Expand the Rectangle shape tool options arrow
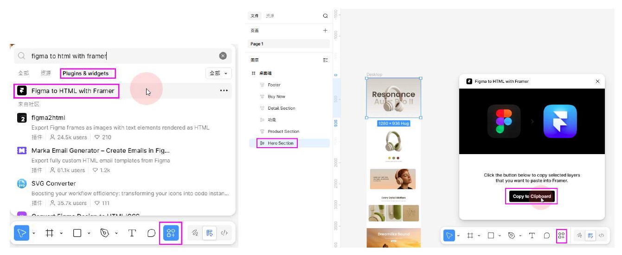 click(x=89, y=233)
